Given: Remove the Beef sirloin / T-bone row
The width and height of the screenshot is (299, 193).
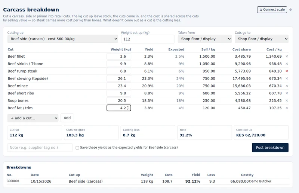Looking at the screenshot, I should click(287, 64).
